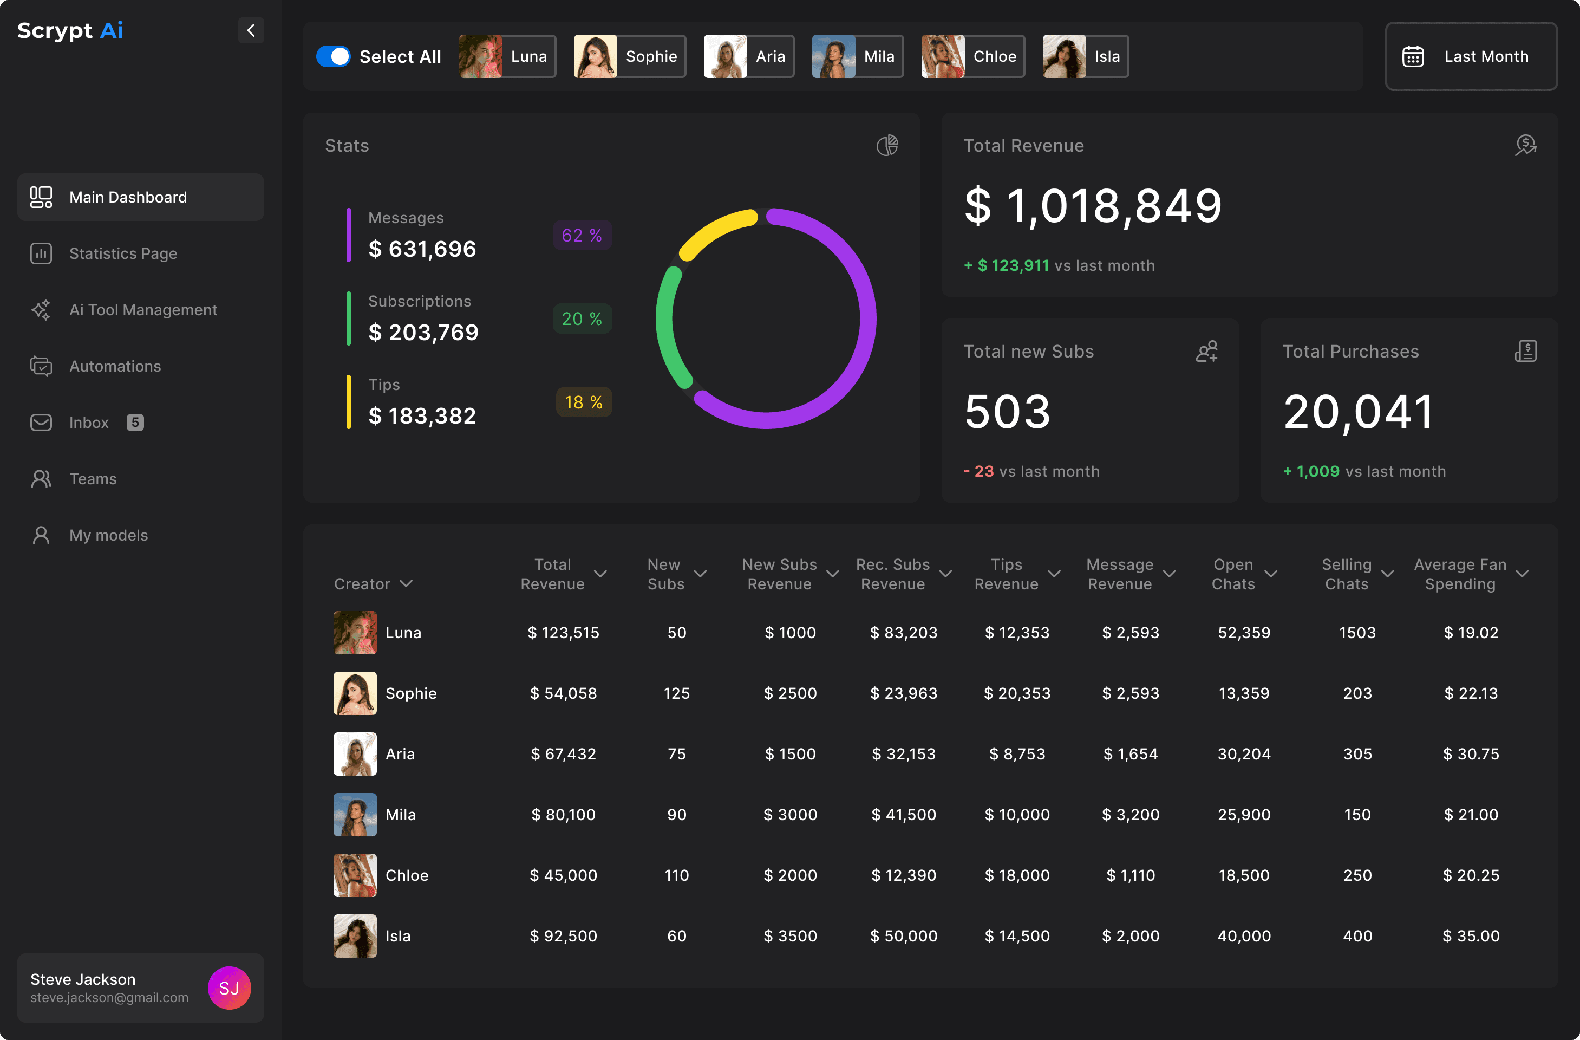This screenshot has width=1580, height=1040.
Task: Click the Statistics Page chart icon
Action: (x=41, y=253)
